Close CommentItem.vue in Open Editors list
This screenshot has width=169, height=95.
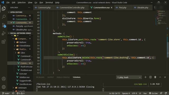pos(11,23)
